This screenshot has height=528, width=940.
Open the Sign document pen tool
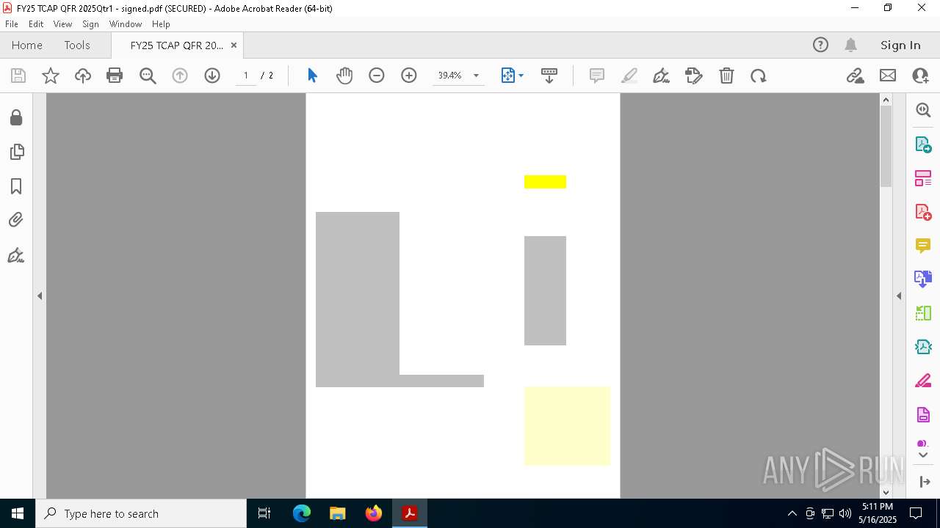(661, 76)
